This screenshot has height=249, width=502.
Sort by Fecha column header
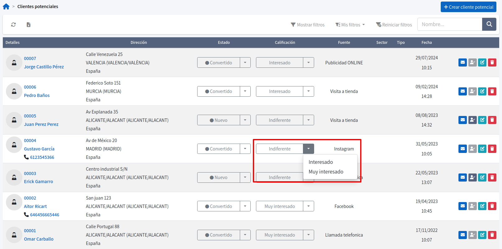(427, 43)
